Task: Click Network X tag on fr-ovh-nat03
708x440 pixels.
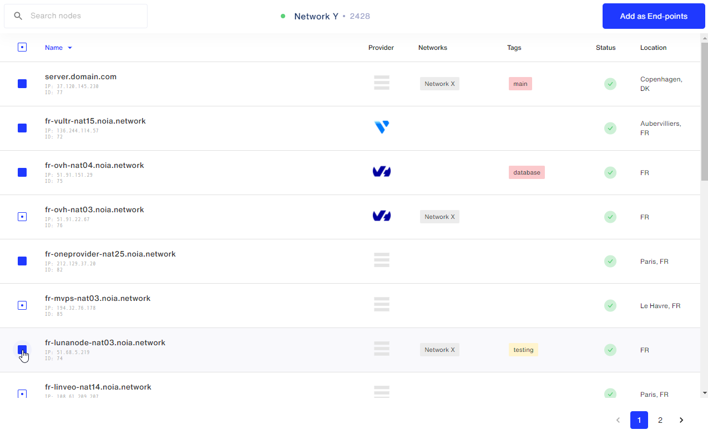Action: [439, 217]
